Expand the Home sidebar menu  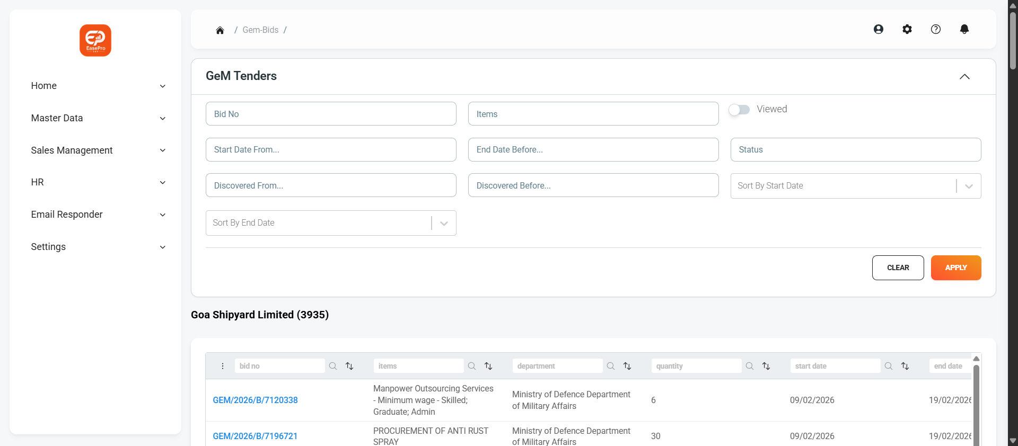98,86
